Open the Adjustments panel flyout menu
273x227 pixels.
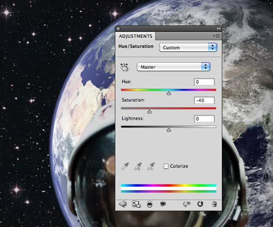click(216, 36)
